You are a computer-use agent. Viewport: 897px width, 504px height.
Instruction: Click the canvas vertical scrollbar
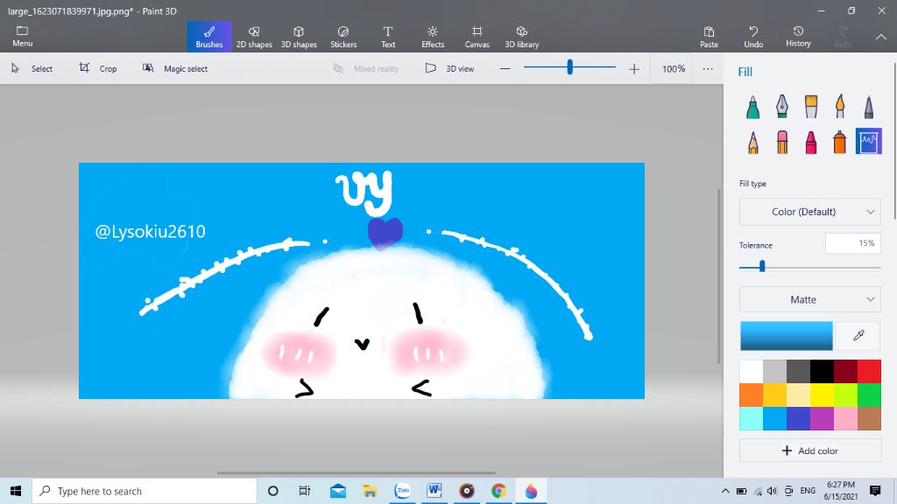pyautogui.click(x=719, y=276)
